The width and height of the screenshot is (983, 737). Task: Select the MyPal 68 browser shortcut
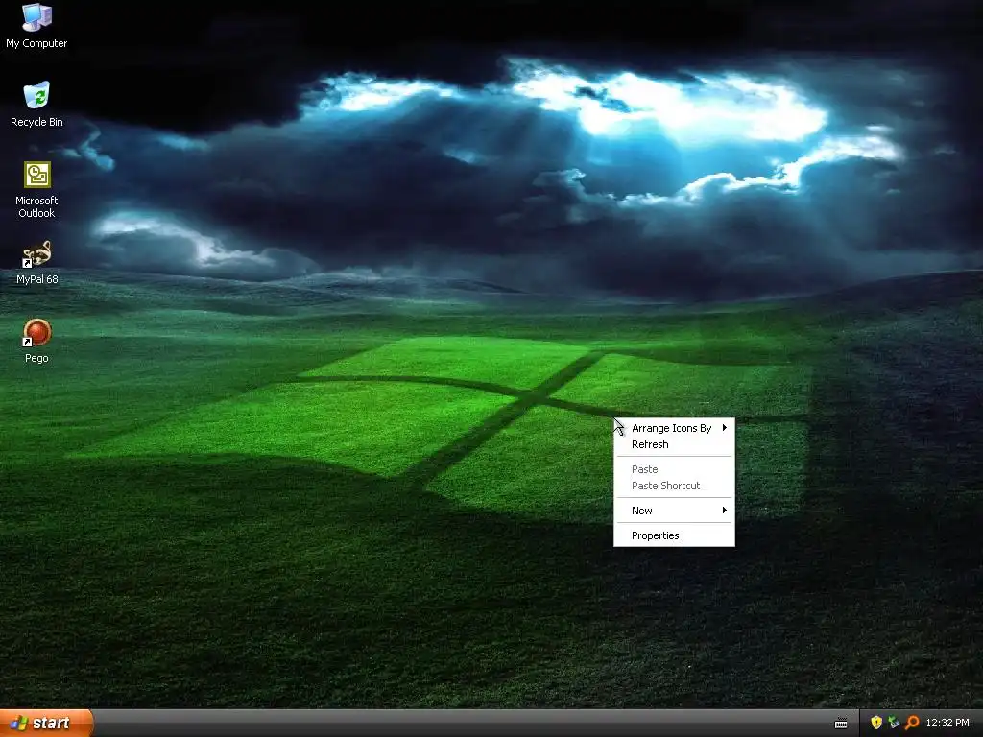[36, 262]
